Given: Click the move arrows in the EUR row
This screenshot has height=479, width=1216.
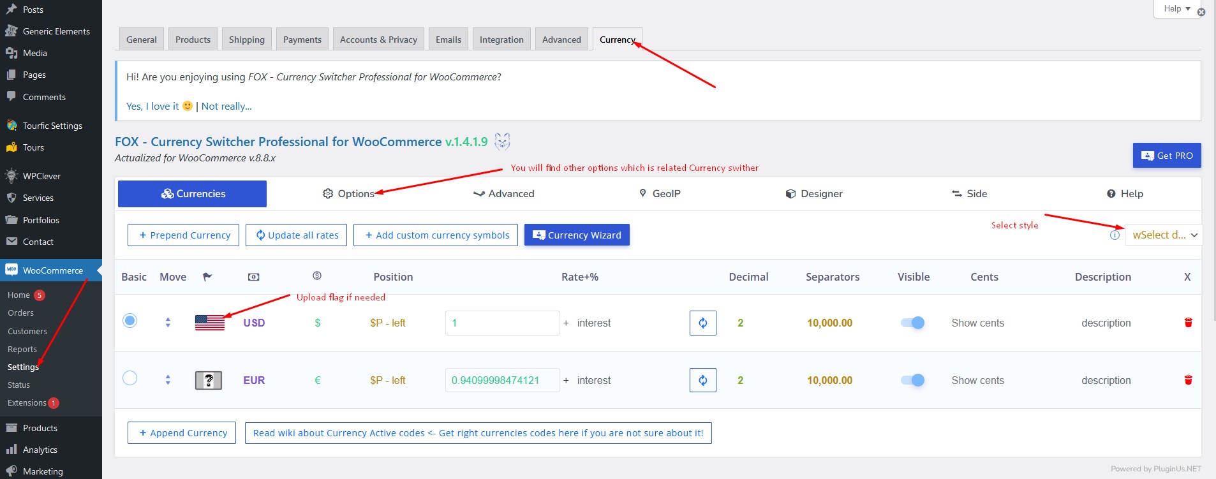Looking at the screenshot, I should (168, 380).
